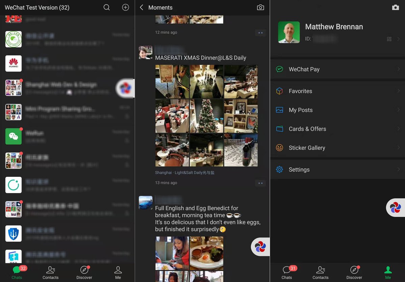Switch to Discover tab in left panel
Screen dimensions: 405x282
84,273
